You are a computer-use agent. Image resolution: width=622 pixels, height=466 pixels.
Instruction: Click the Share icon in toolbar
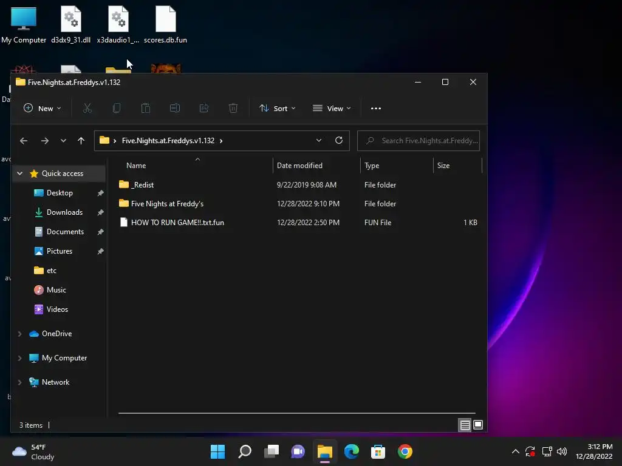pos(204,108)
